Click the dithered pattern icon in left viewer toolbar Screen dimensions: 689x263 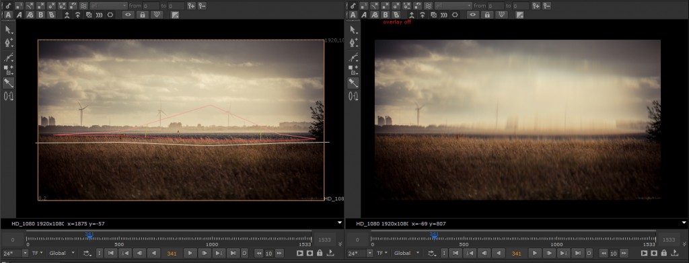[175, 15]
